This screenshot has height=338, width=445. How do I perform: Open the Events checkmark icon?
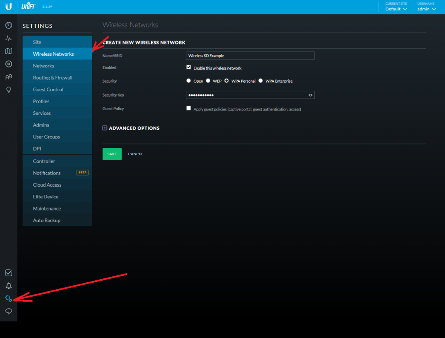tap(9, 273)
